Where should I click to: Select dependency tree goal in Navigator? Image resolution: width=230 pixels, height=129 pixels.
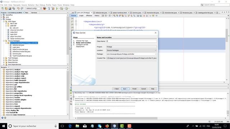click(12, 104)
